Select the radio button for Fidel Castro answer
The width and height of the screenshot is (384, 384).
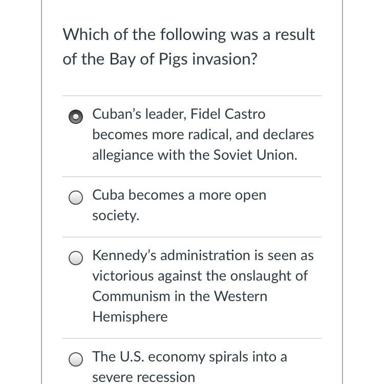(x=76, y=117)
